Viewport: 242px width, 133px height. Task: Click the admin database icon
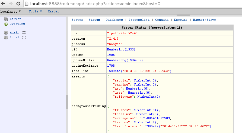click(x=6, y=33)
